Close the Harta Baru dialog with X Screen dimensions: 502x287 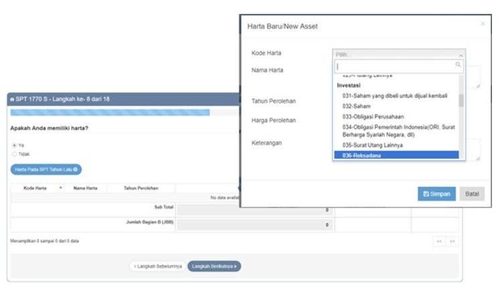[x=483, y=23]
